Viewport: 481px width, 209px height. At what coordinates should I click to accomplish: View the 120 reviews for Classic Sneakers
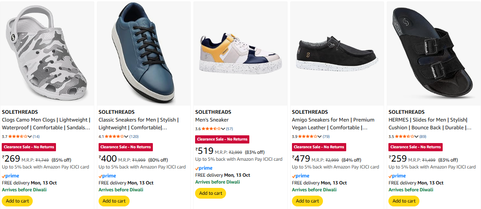(x=134, y=137)
